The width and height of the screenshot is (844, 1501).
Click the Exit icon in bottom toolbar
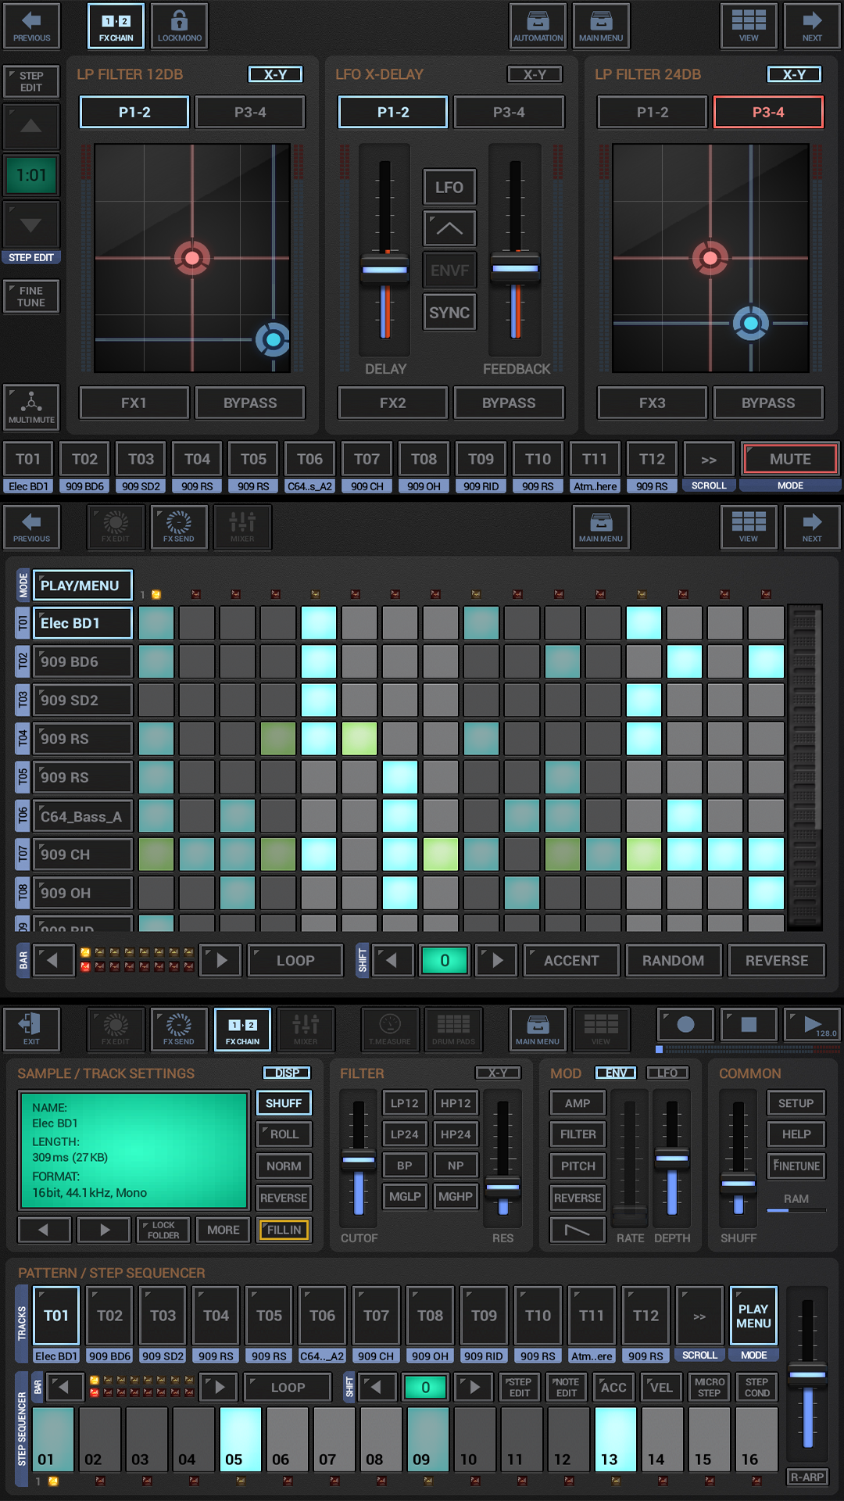click(31, 1029)
